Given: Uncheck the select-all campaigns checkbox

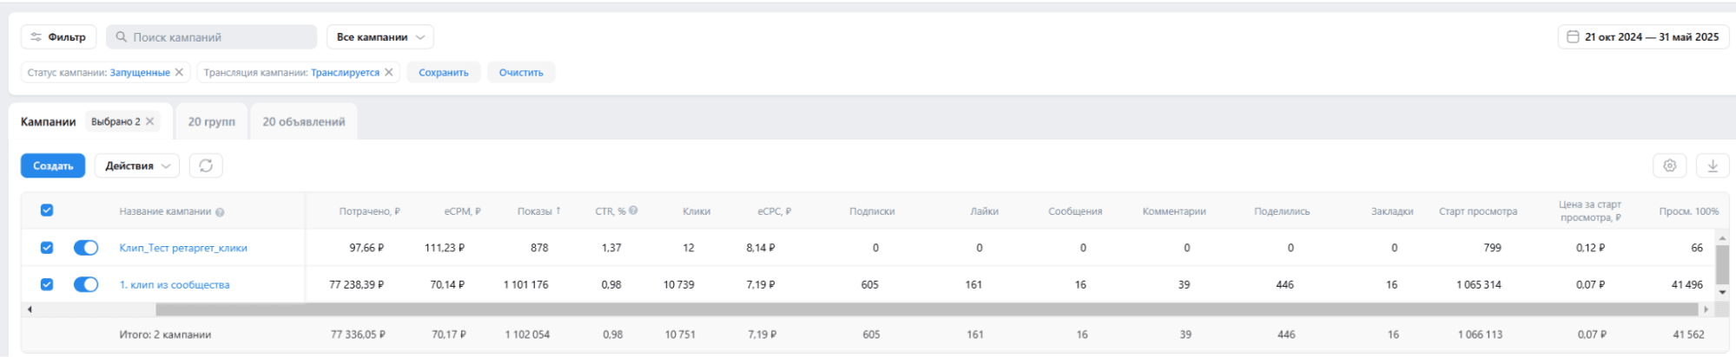Looking at the screenshot, I should pyautogui.click(x=47, y=211).
